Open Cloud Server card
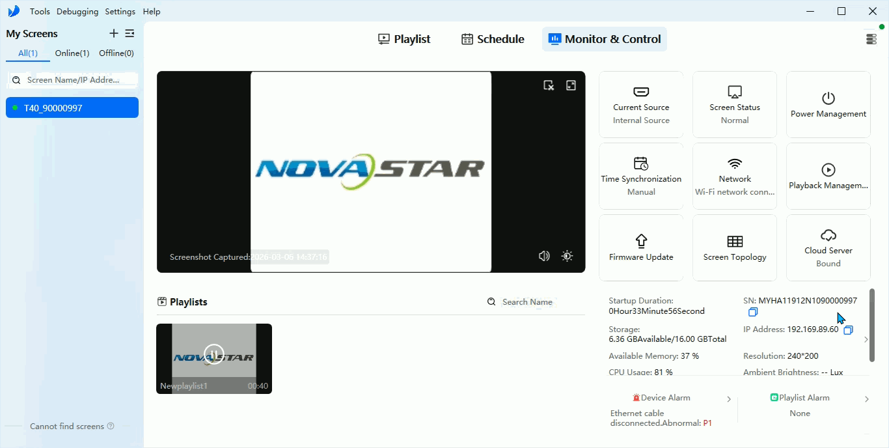The width and height of the screenshot is (889, 448). coord(828,247)
